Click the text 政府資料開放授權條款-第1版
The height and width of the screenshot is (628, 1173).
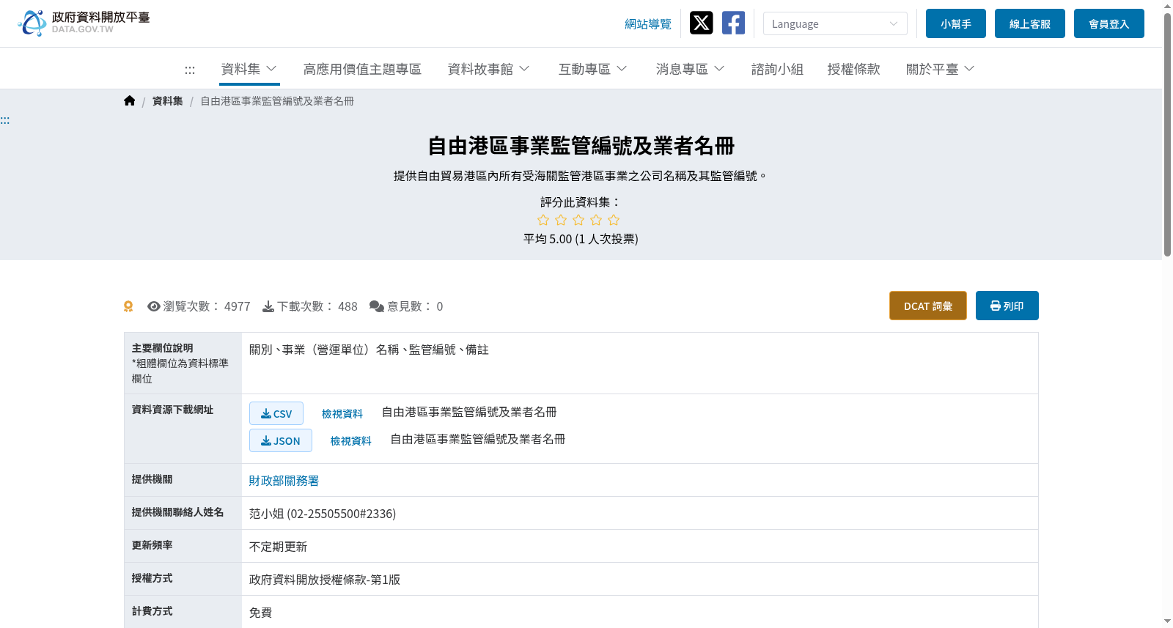[325, 580]
